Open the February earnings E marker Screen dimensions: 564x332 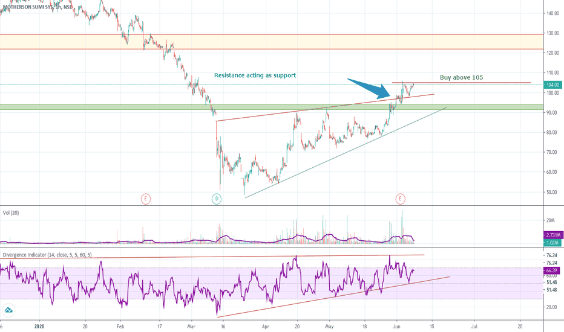coord(146,199)
